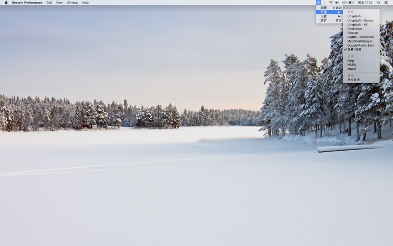The width and height of the screenshot is (393, 246).
Task: Select Unsplash as wallpaper source
Action: 361,16
